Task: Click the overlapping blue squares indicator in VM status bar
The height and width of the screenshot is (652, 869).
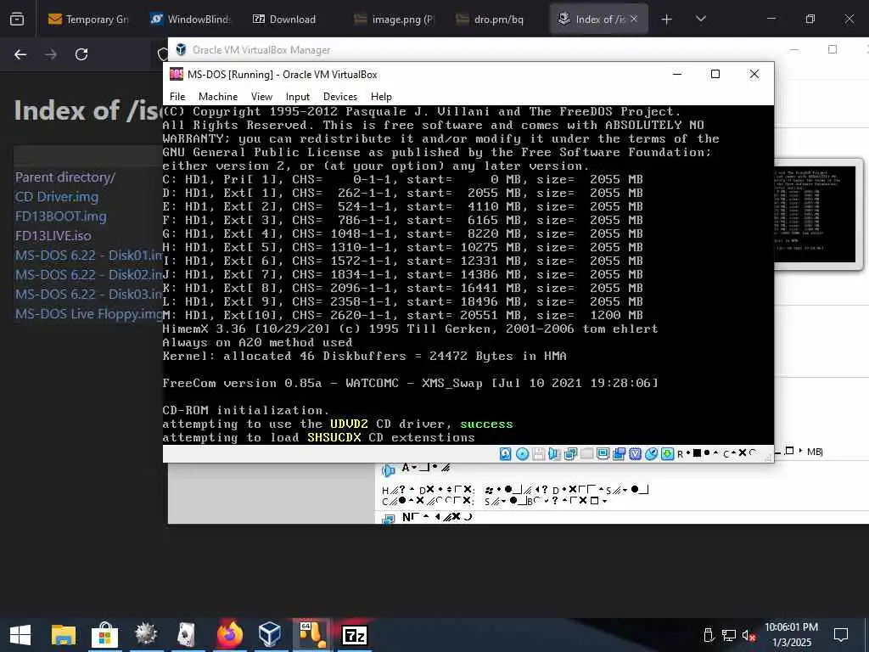Action: tap(619, 454)
